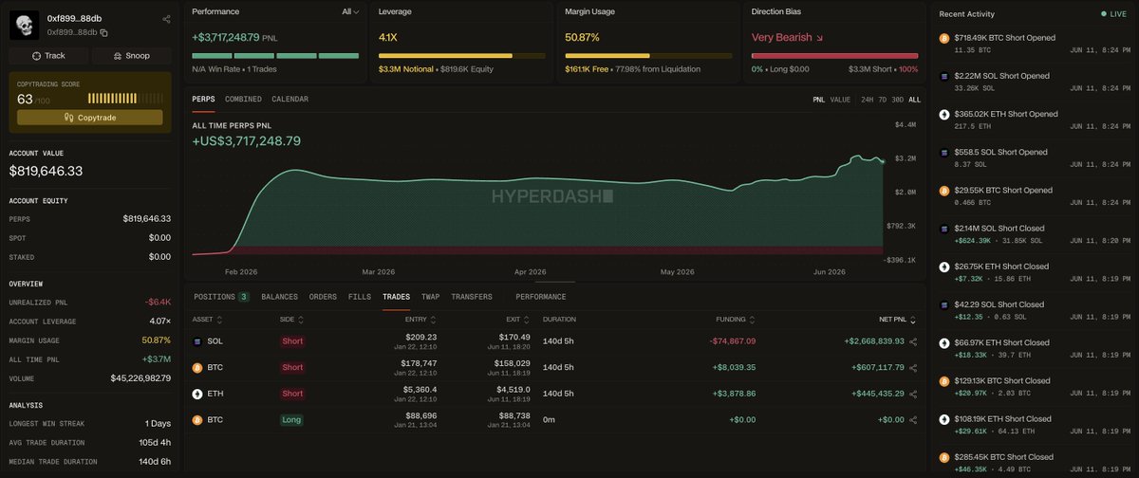Share the wallet profile via share icon

[166, 19]
